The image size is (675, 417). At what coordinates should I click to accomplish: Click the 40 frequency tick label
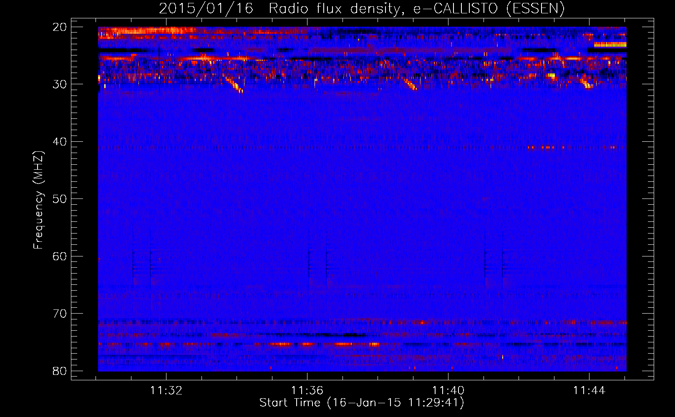coord(60,142)
